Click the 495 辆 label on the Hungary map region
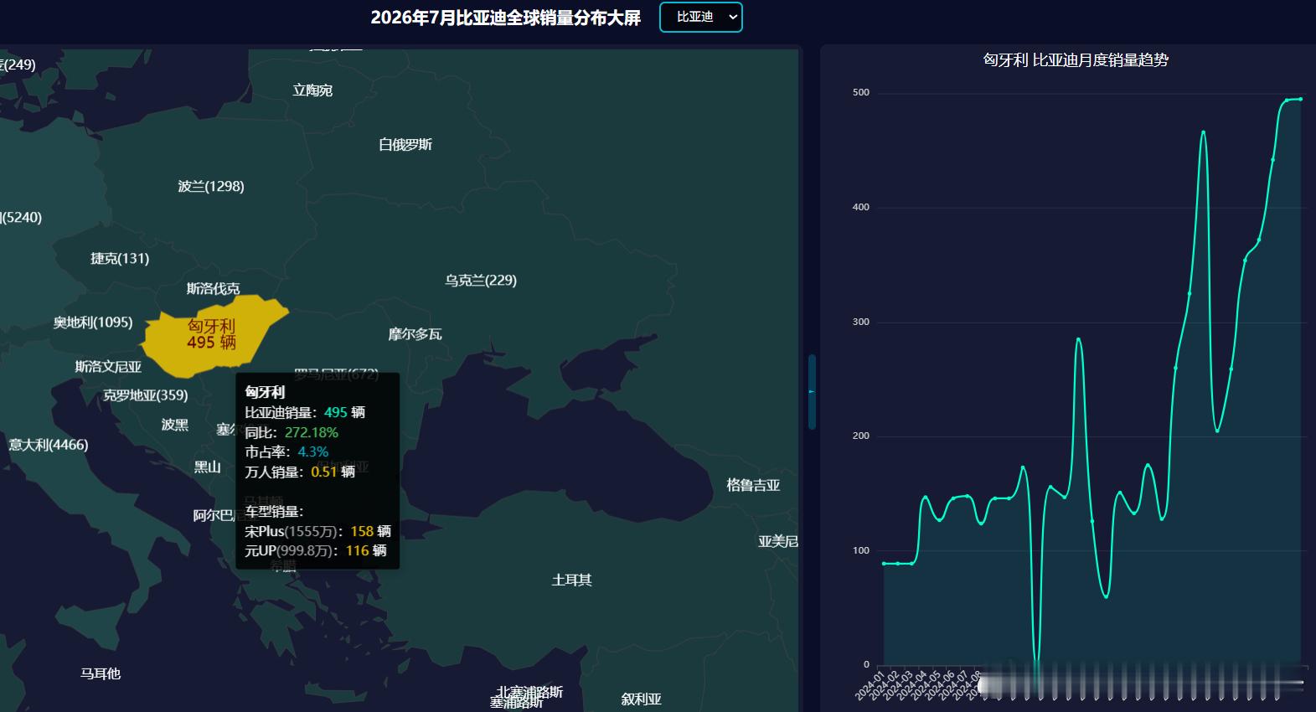Image resolution: width=1316 pixels, height=712 pixels. click(x=211, y=342)
